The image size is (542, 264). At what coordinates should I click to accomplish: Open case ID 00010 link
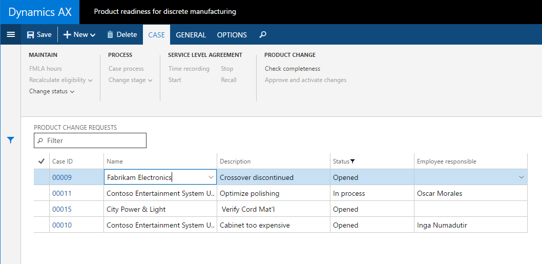click(x=62, y=225)
